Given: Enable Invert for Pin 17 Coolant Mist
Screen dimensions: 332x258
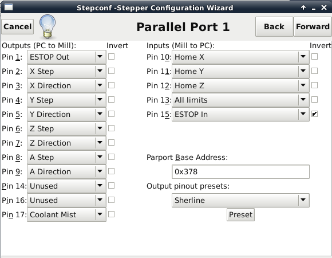Looking at the screenshot, I should click(x=111, y=214).
